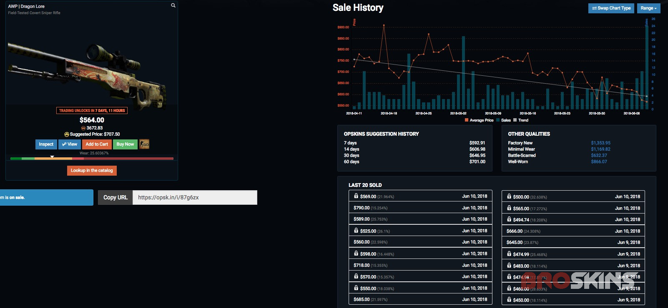Click the 3672.83 coin price

(x=95, y=128)
